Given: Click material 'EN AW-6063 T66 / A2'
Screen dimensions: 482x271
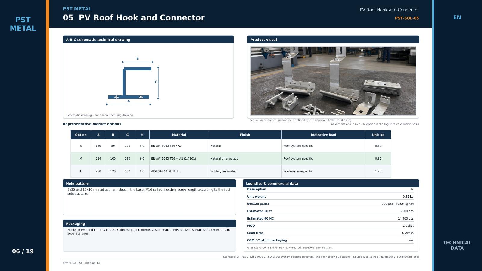Looking at the screenshot, I should point(166,146).
